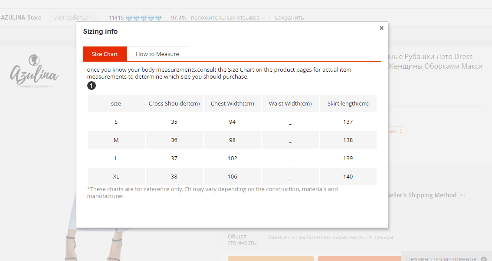This screenshot has height=261, width=492.
Task: Click cross shoulder value 37
Action: [x=174, y=159]
